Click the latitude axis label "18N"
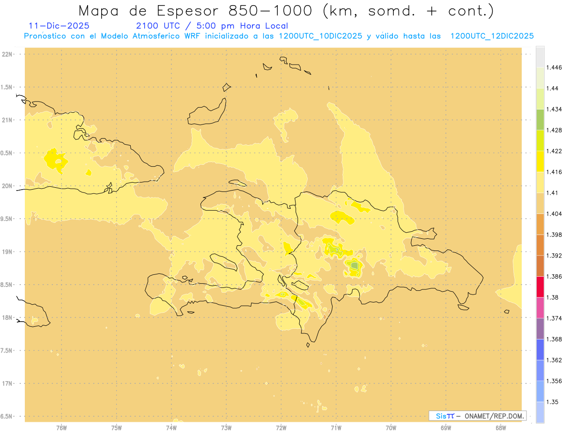562x434 pixels. 7,317
